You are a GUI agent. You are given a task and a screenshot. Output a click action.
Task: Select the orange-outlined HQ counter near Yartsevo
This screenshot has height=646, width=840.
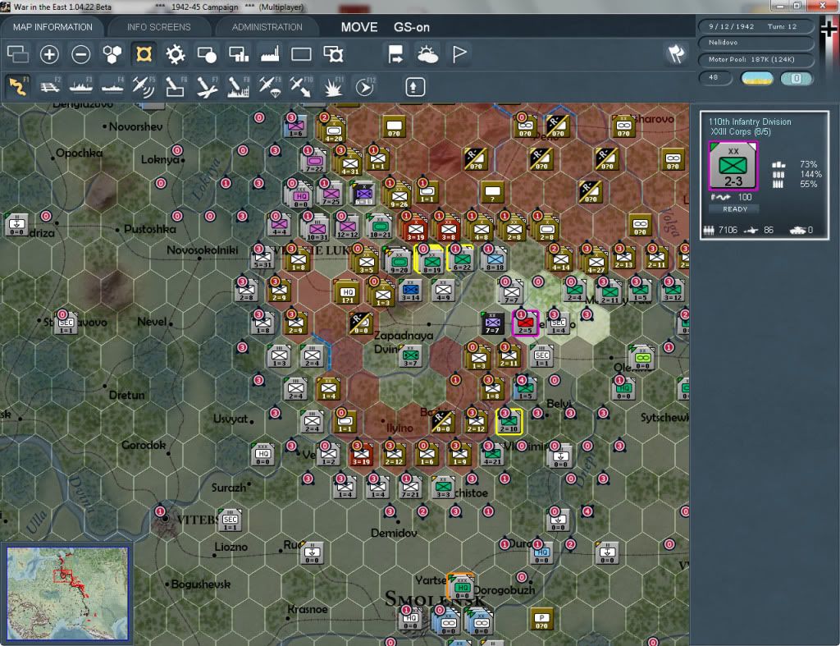click(462, 587)
